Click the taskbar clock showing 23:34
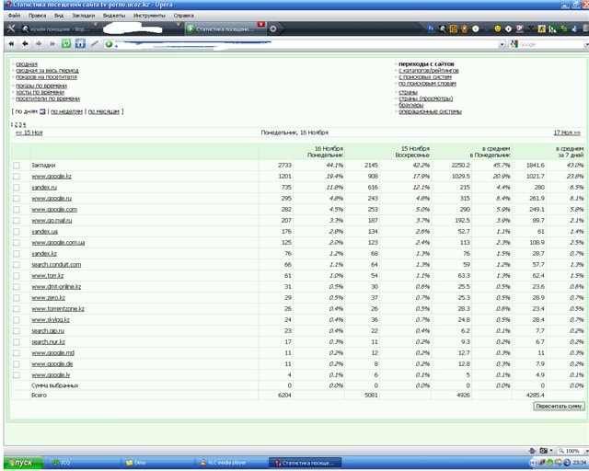 580,463
